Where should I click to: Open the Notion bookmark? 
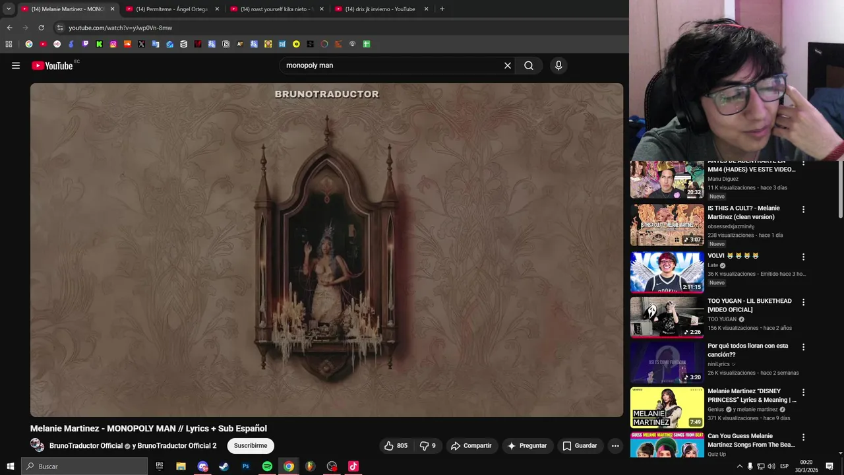click(x=226, y=44)
